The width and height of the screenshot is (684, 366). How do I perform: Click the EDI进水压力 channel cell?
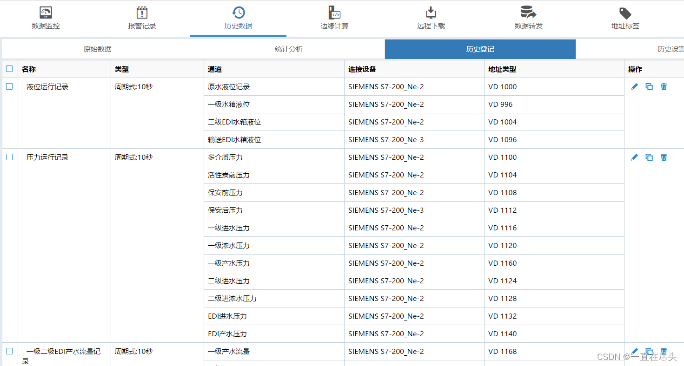coord(274,316)
